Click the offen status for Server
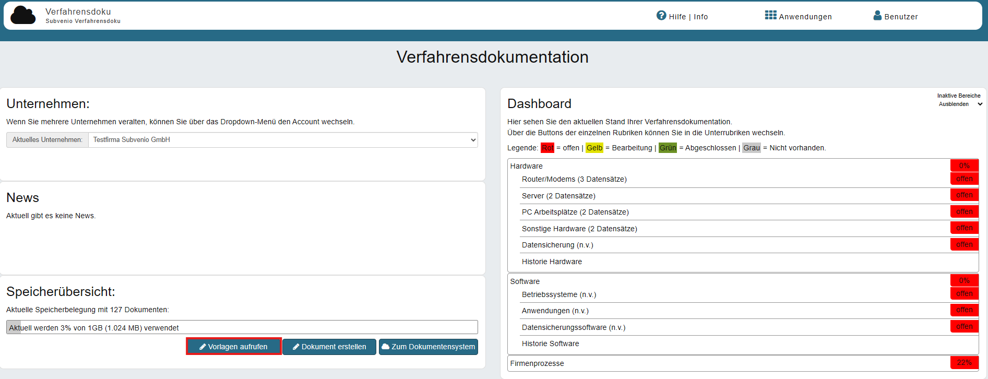Viewport: 988px width, 379px height. click(x=965, y=195)
